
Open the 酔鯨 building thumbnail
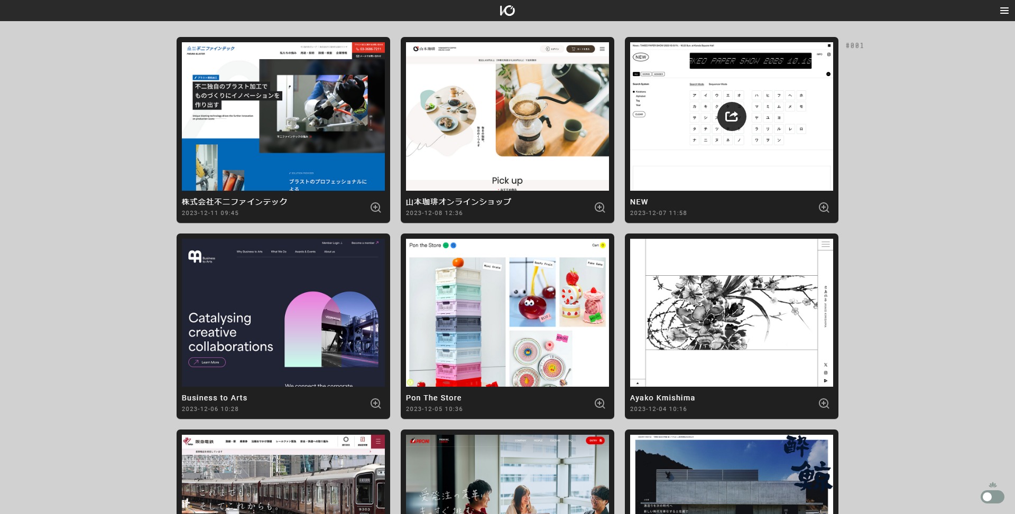tap(732, 474)
